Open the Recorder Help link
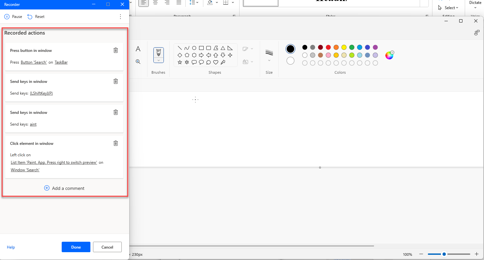Viewport: 484px width, 260px height. (x=11, y=247)
